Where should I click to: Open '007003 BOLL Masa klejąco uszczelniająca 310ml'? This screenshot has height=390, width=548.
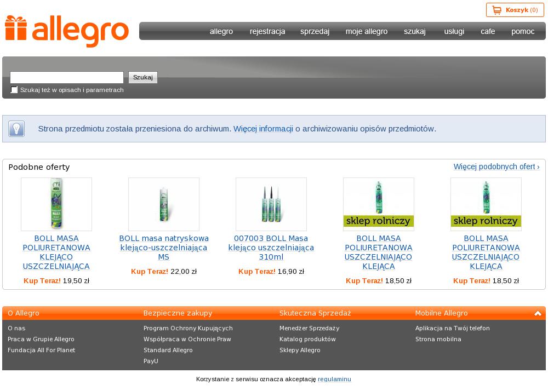tap(271, 248)
